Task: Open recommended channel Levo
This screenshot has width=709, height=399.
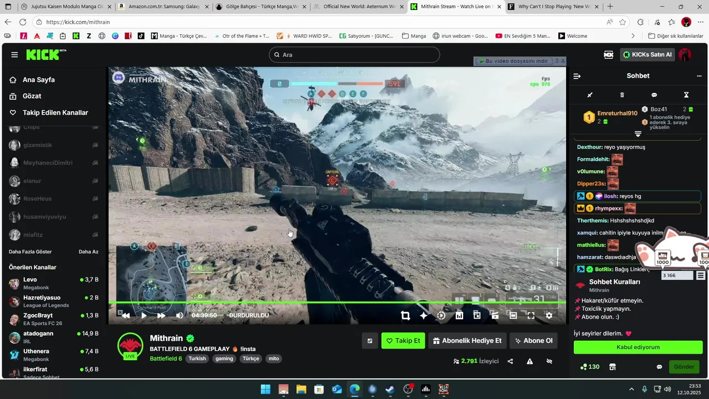Action: point(53,283)
